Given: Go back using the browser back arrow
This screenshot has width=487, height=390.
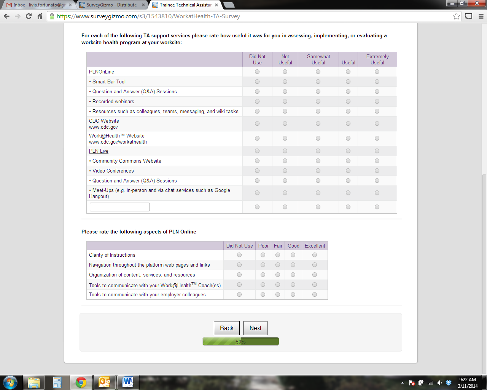Looking at the screenshot, I should [x=6, y=16].
